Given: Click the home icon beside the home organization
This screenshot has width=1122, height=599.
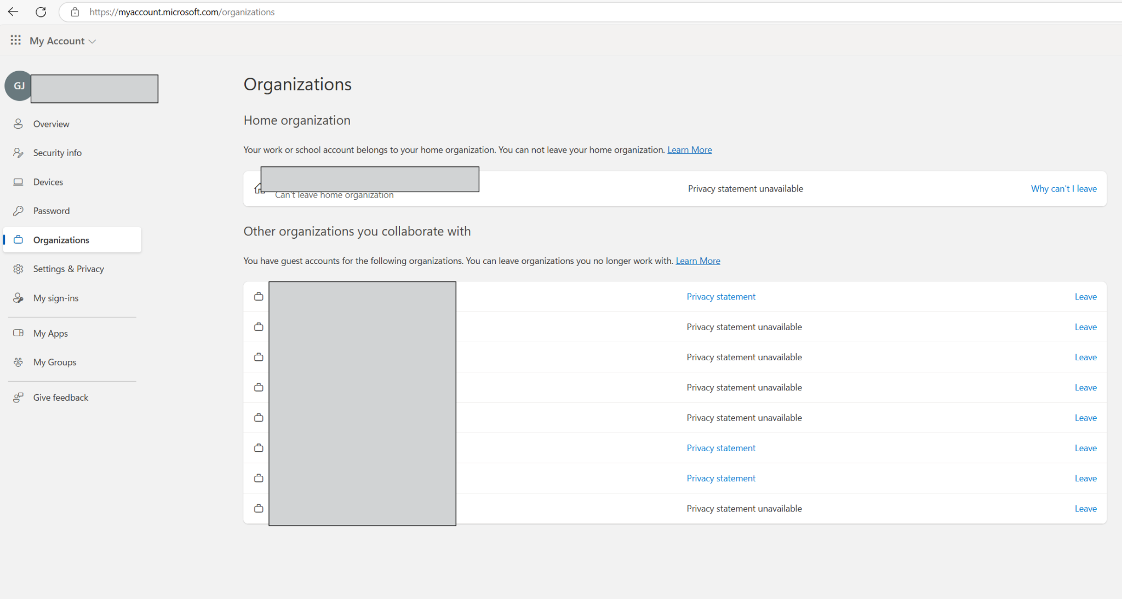Looking at the screenshot, I should (258, 187).
